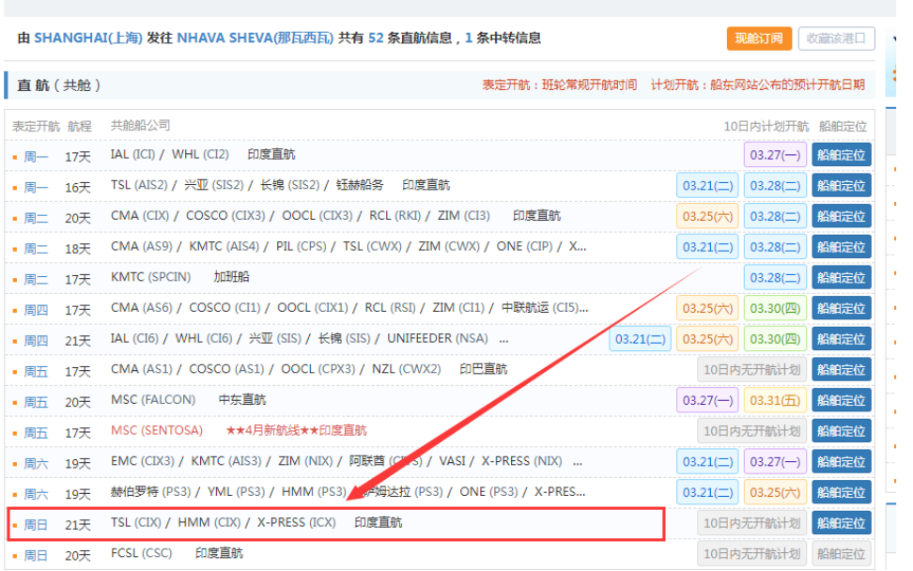Open the SHANGHAI(上海) port link
Screen dimensions: 913x571
tap(88, 38)
